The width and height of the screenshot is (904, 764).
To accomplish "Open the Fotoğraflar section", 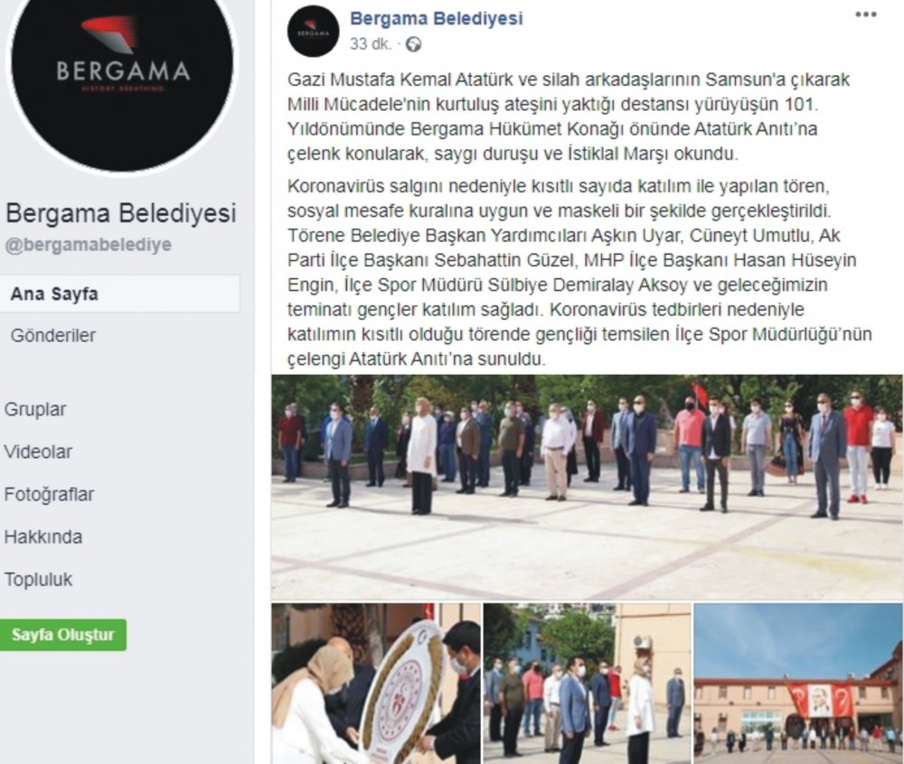I will click(x=49, y=495).
